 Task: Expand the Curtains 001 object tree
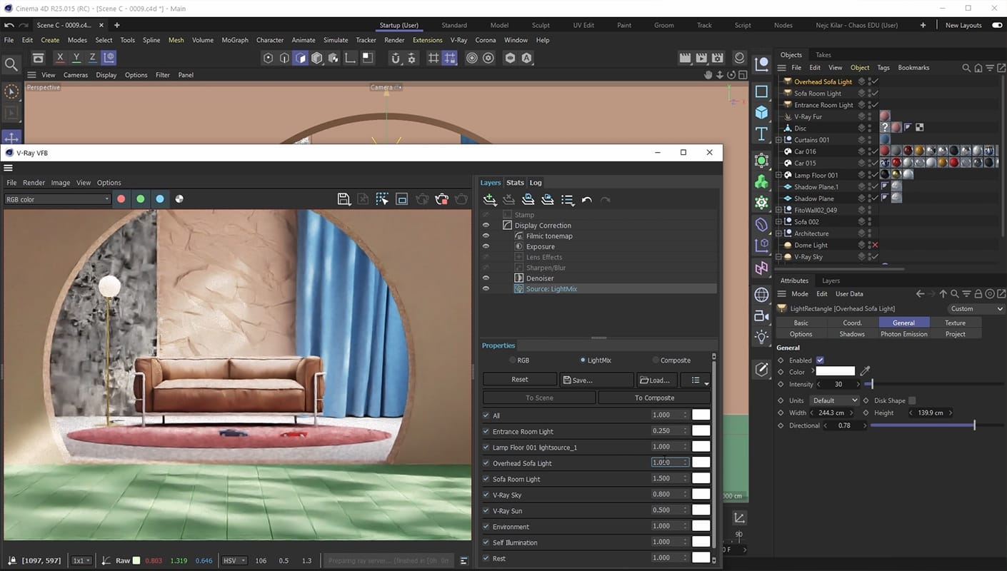778,140
